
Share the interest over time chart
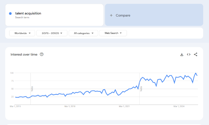click(x=196, y=54)
